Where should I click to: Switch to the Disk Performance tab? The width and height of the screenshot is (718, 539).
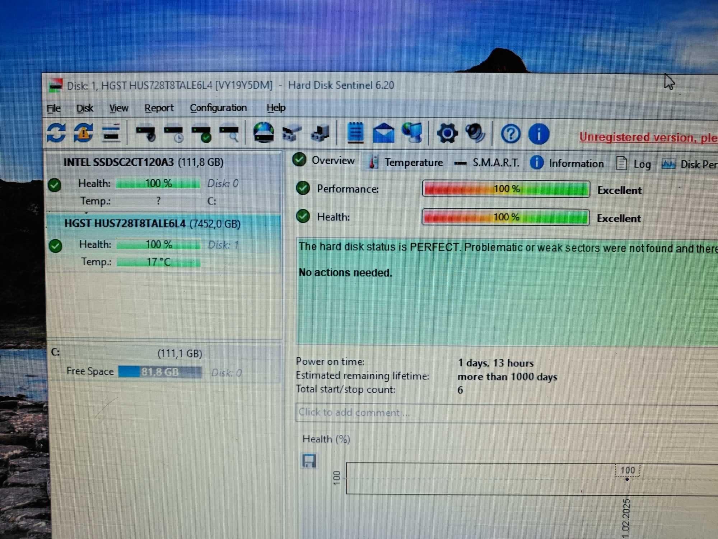point(689,165)
